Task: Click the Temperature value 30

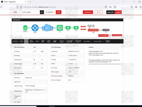Action: pos(34,60)
